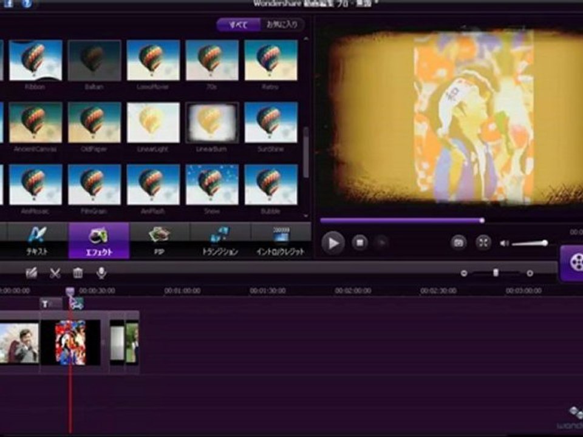Select the FilmGrain effect thumbnail
Screen dimensions: 583x437
pyautogui.click(x=95, y=185)
